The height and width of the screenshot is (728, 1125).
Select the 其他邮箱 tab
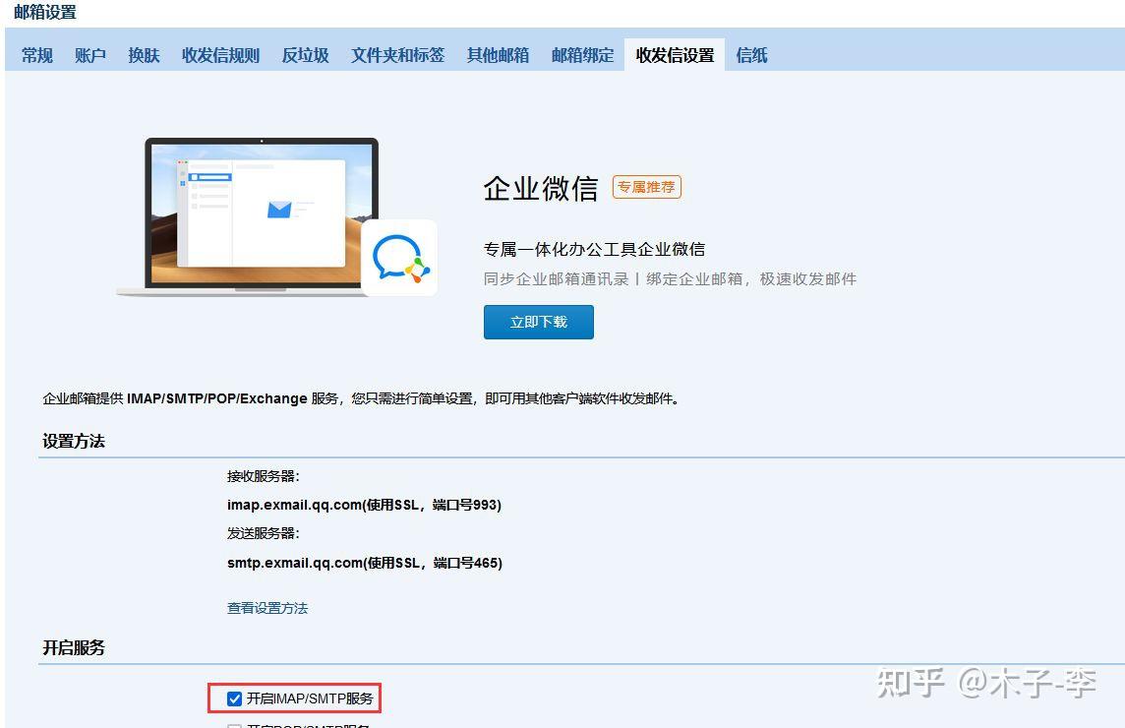pos(498,55)
